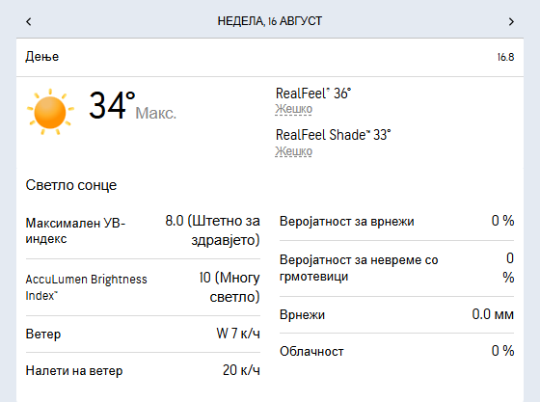The height and width of the screenshot is (402, 540).
Task: Click the sunny weather icon
Action: 50,112
